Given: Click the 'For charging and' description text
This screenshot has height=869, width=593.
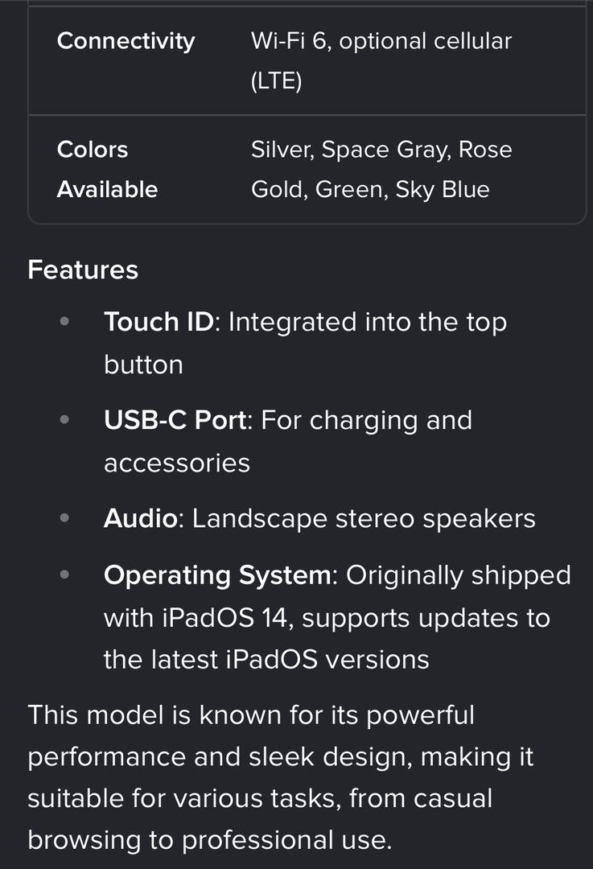Looking at the screenshot, I should (x=367, y=420).
